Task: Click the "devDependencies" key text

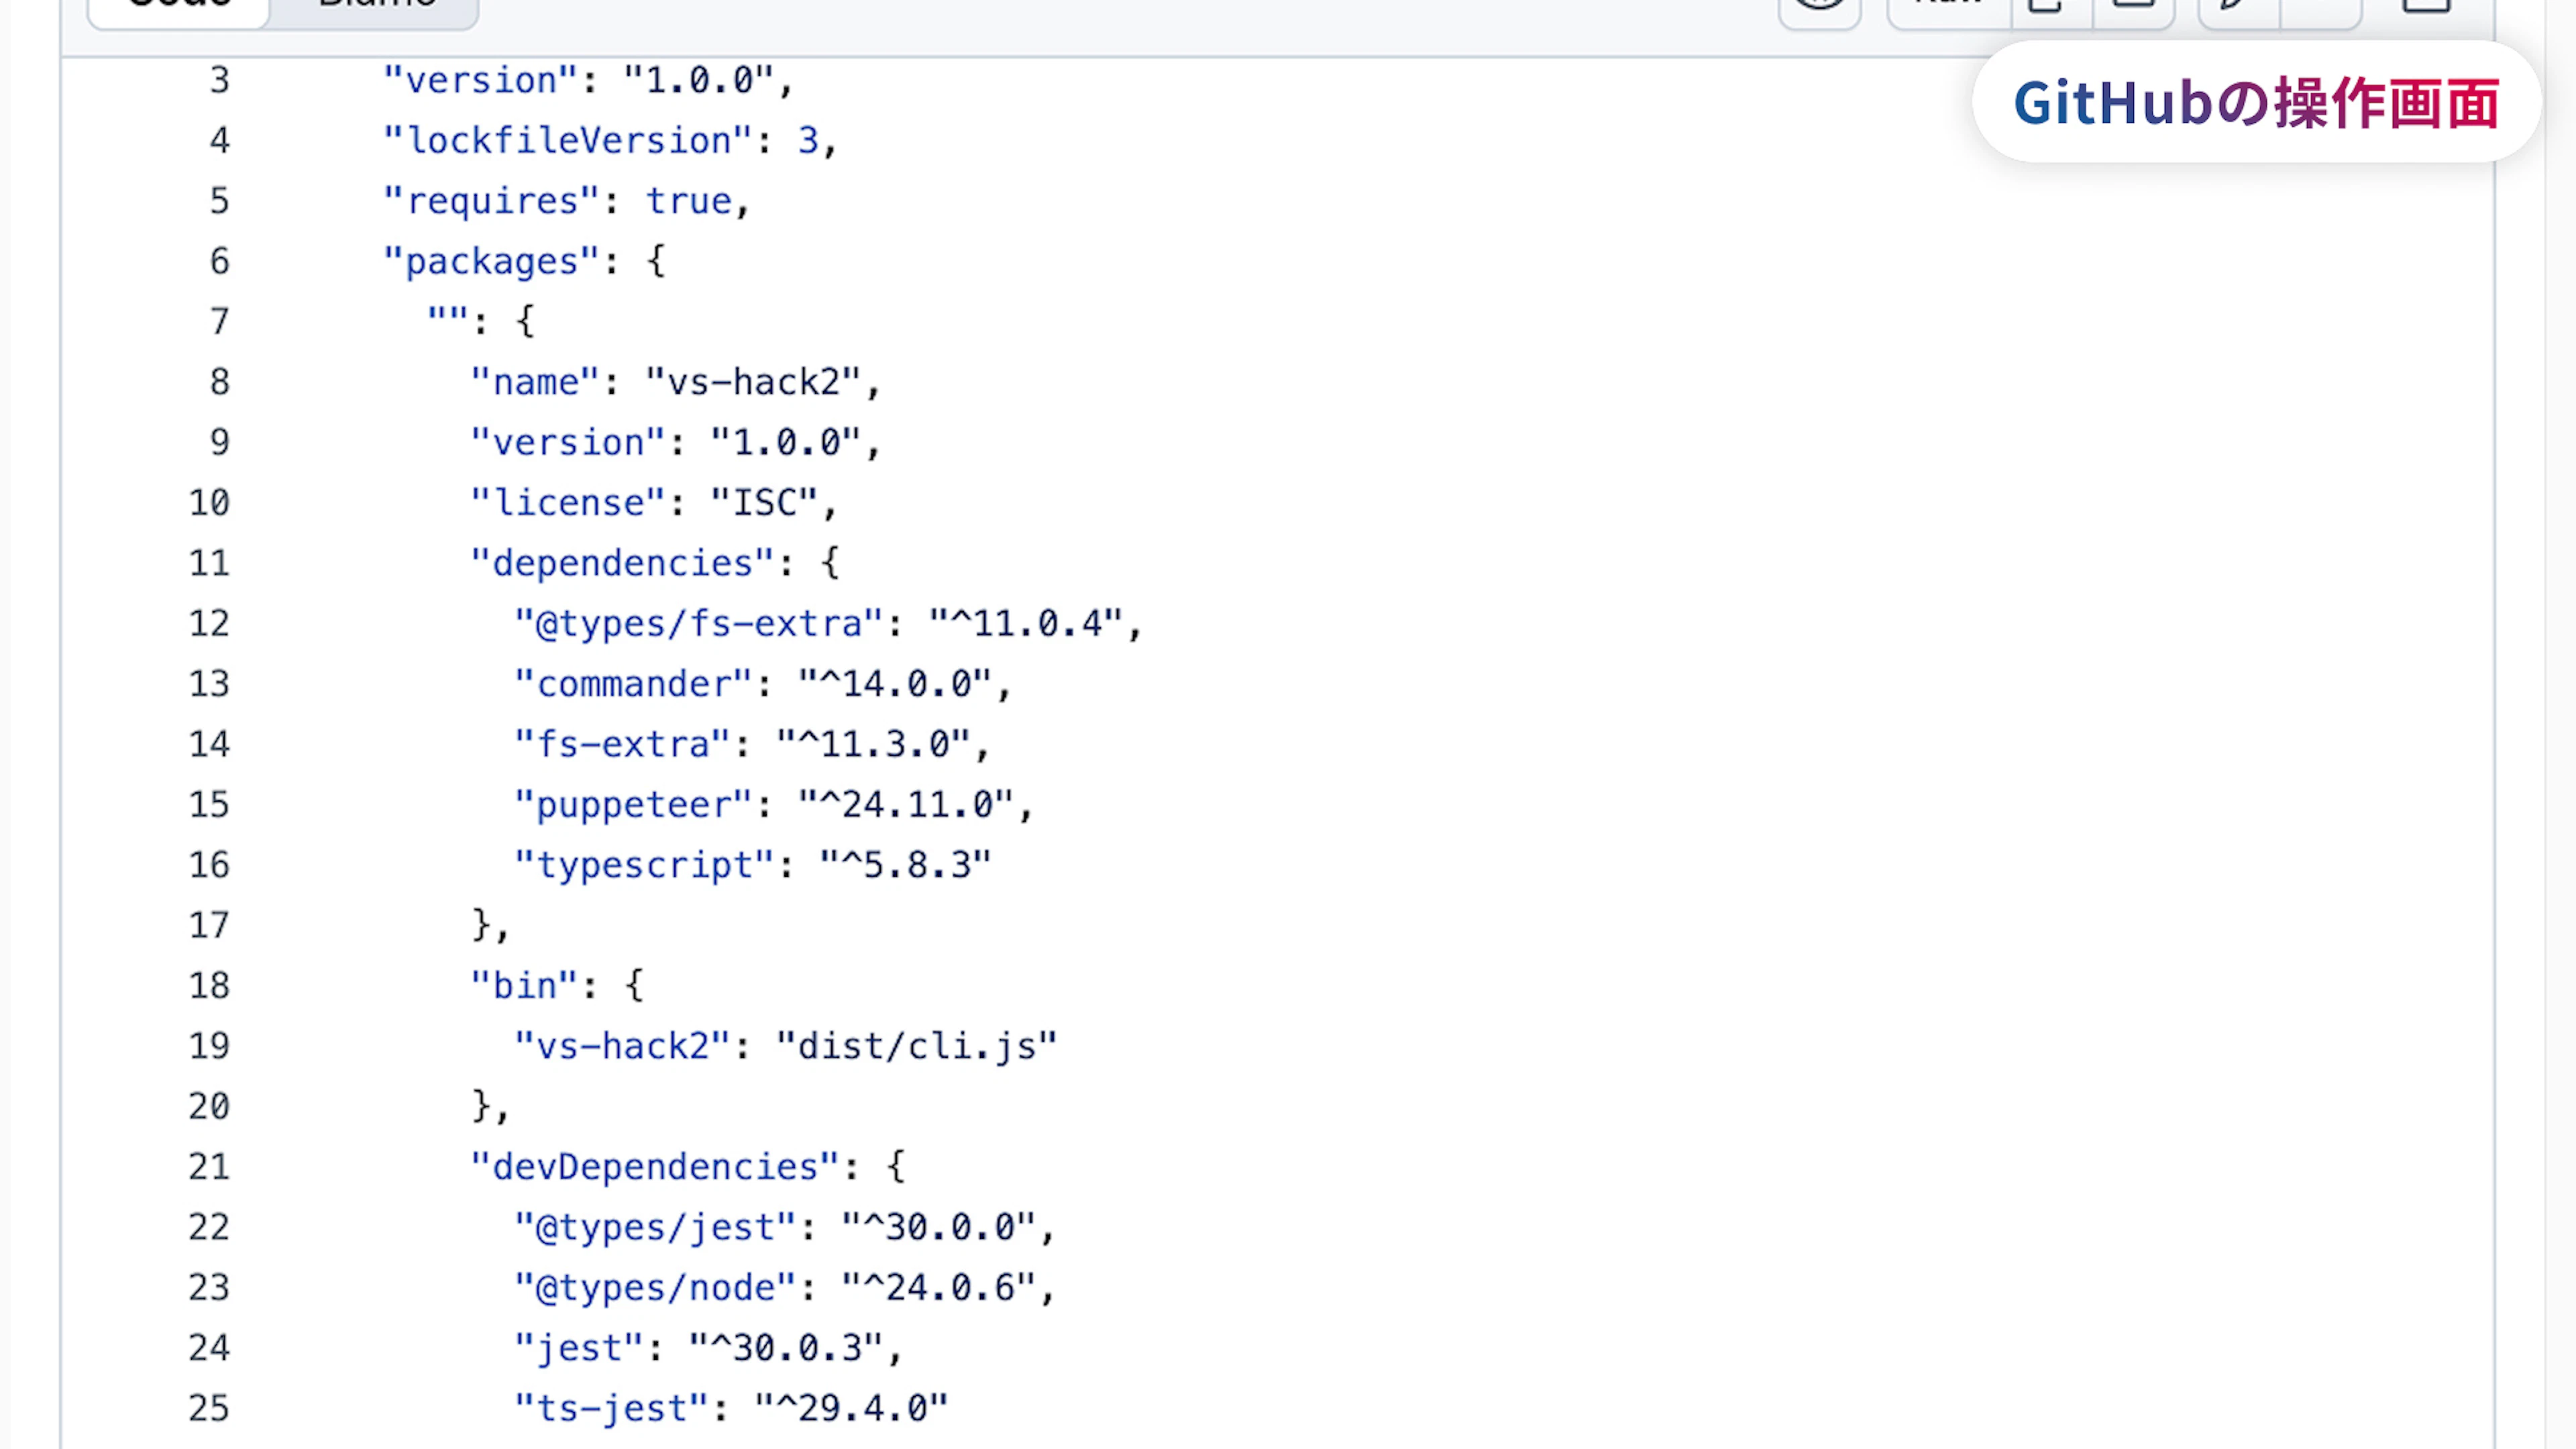Action: pos(655,1167)
